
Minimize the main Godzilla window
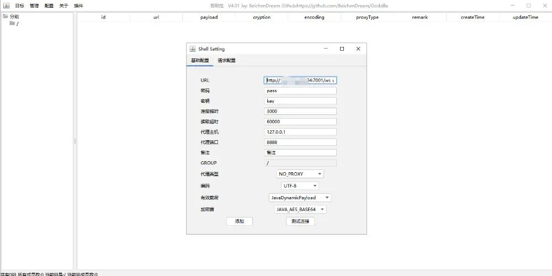(x=513, y=6)
